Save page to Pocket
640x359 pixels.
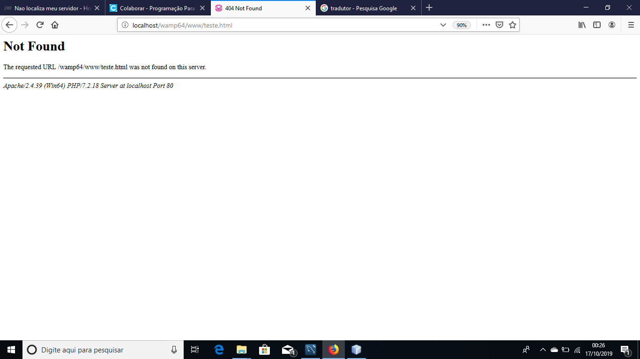pyautogui.click(x=499, y=25)
